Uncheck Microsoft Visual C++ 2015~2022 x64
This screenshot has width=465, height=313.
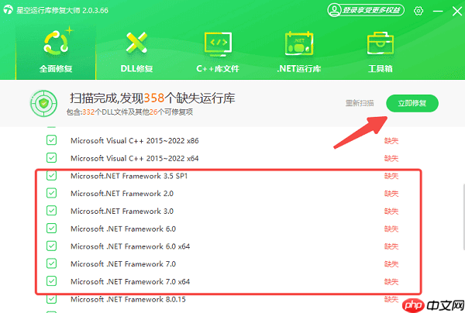(x=51, y=158)
